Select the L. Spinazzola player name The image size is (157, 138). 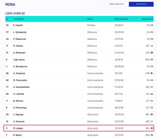[20, 32]
